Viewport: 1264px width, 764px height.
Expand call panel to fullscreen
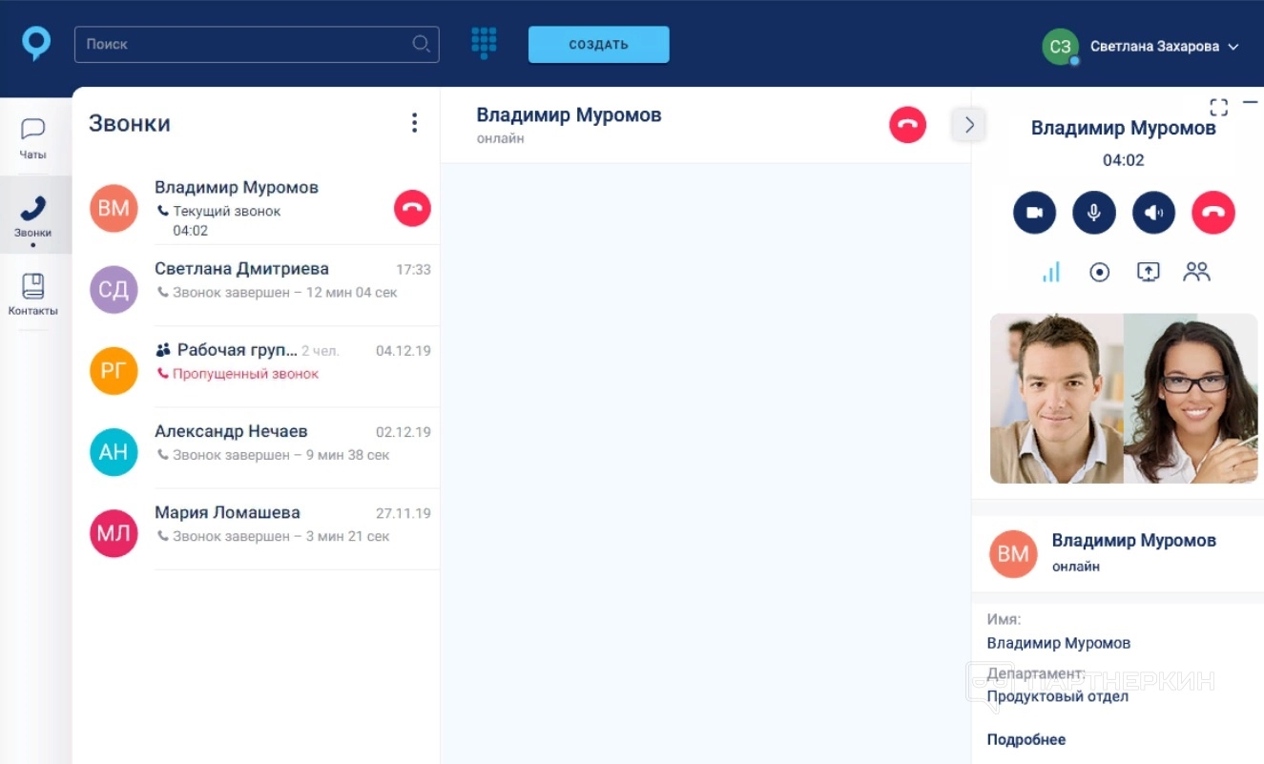pyautogui.click(x=1218, y=107)
